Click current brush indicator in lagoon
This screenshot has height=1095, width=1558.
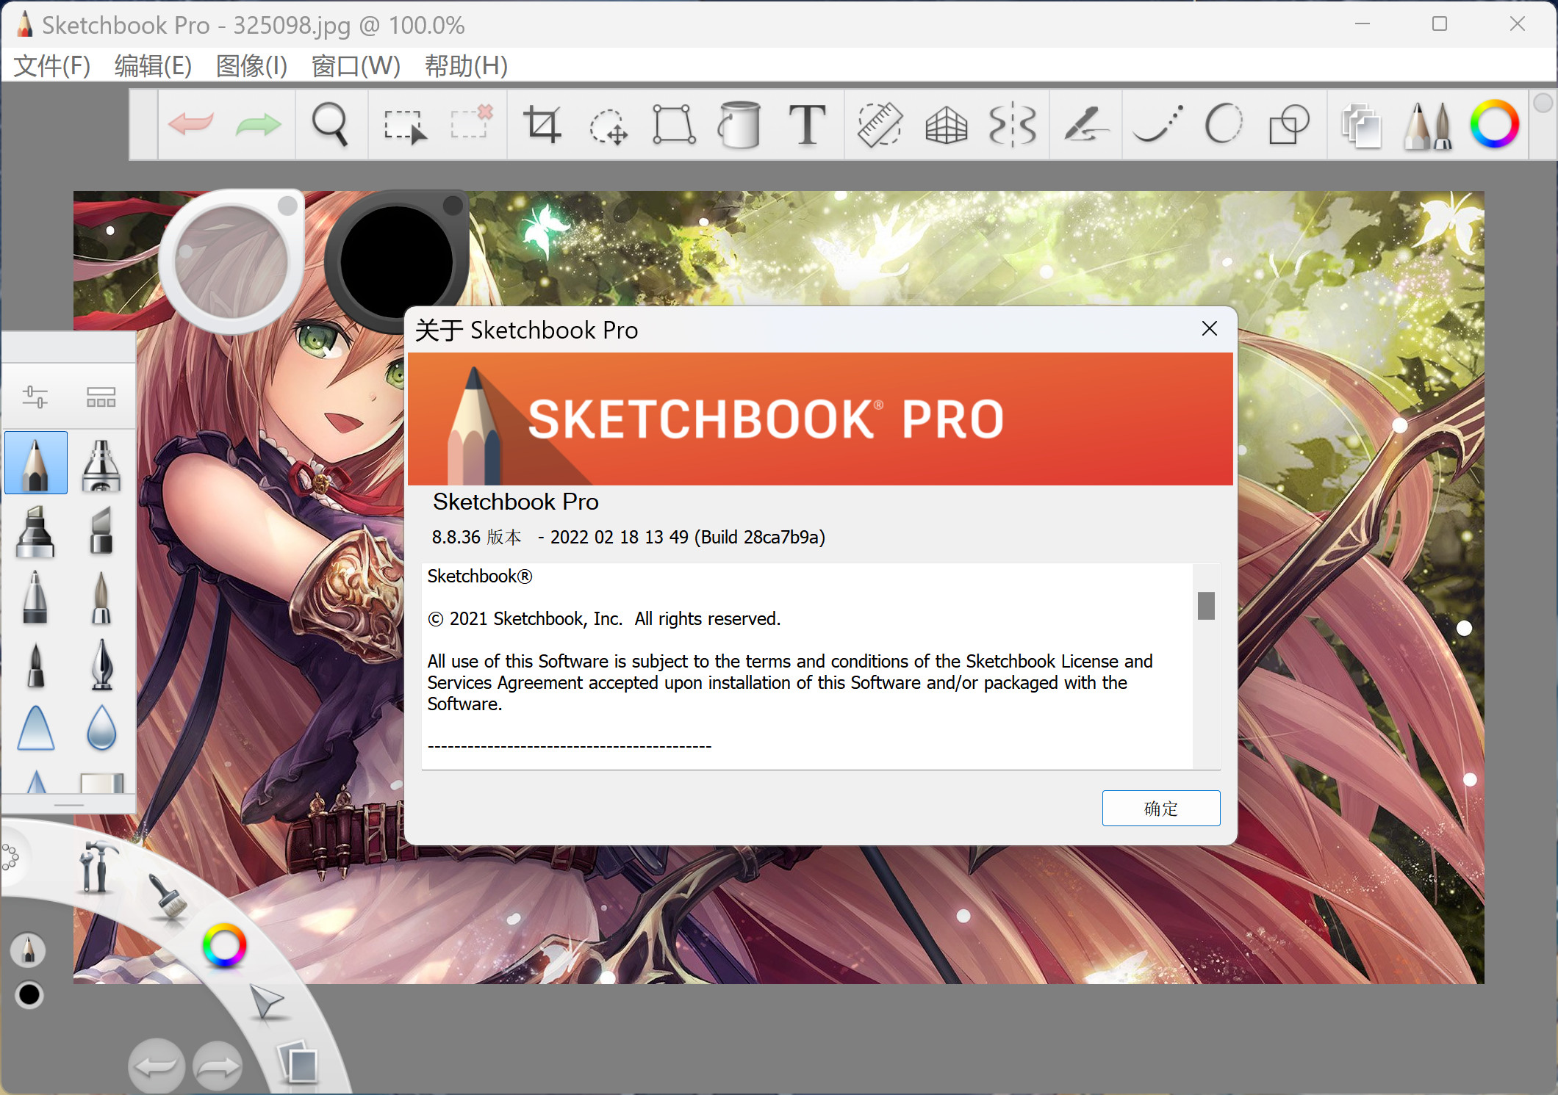29,950
